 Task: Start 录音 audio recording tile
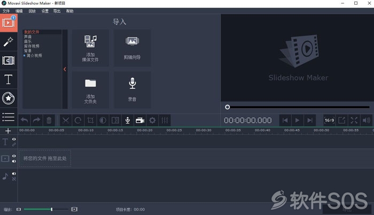[x=132, y=90]
